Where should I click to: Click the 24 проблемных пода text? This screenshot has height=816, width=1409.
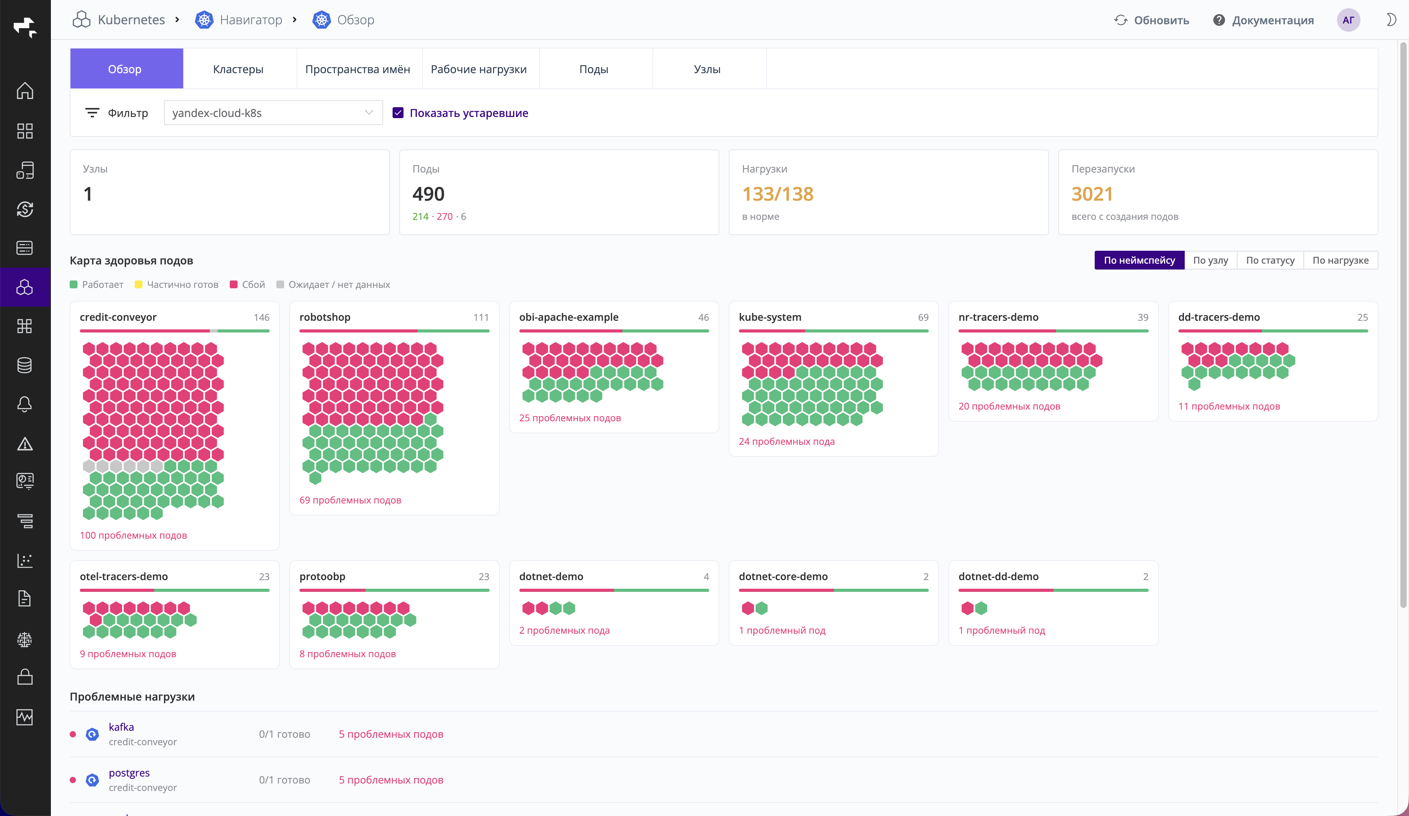click(x=786, y=442)
